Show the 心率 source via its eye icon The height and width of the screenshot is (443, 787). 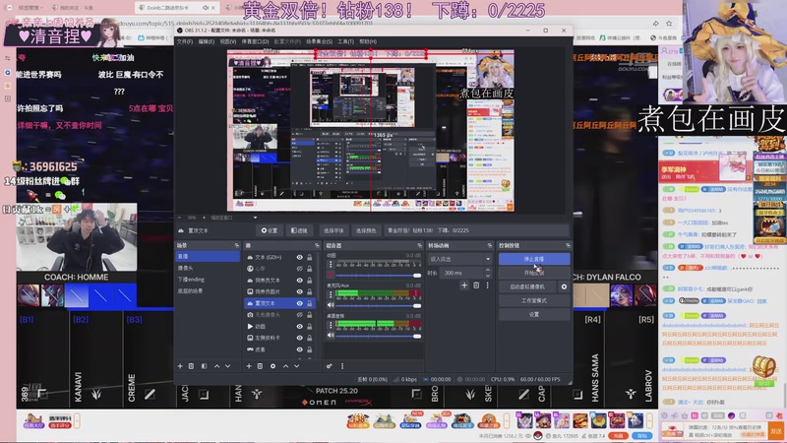coord(300,269)
